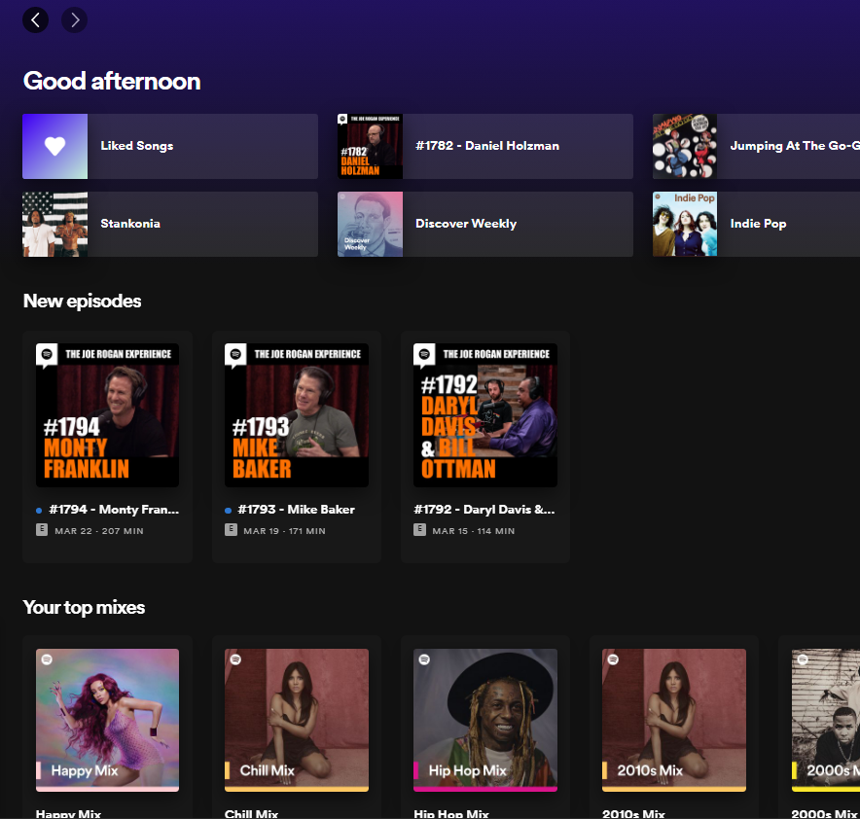Click the Jumping At The Go-Go album cover
The width and height of the screenshot is (860, 819).
click(685, 146)
